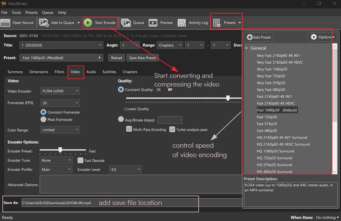The image size is (341, 221).
Task: Select the Fast 480p30 preset
Action: coord(267,131)
